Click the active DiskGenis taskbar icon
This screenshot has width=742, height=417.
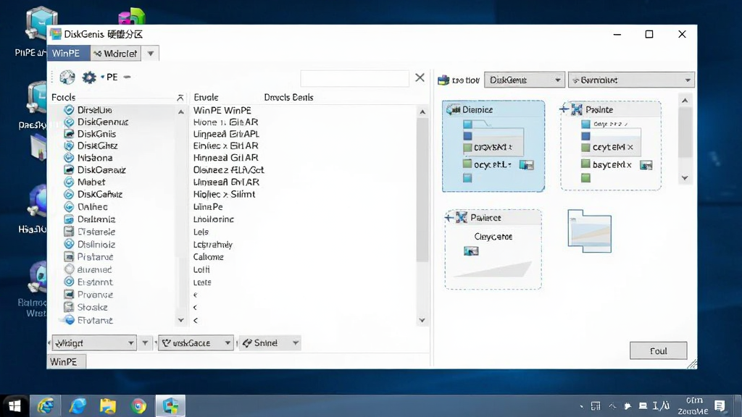tap(170, 405)
